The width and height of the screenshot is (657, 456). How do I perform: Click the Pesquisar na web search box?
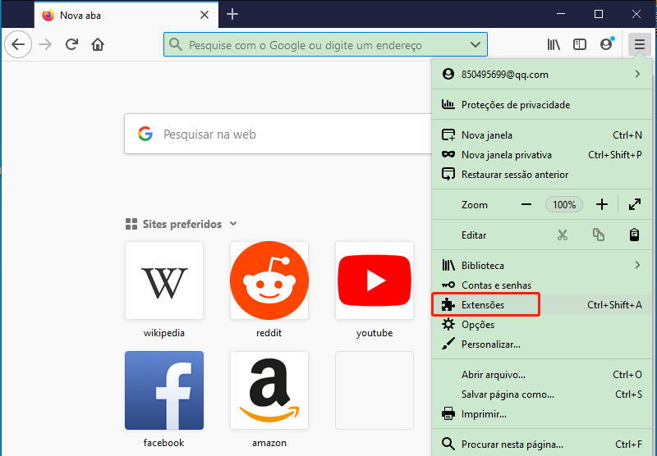click(278, 134)
